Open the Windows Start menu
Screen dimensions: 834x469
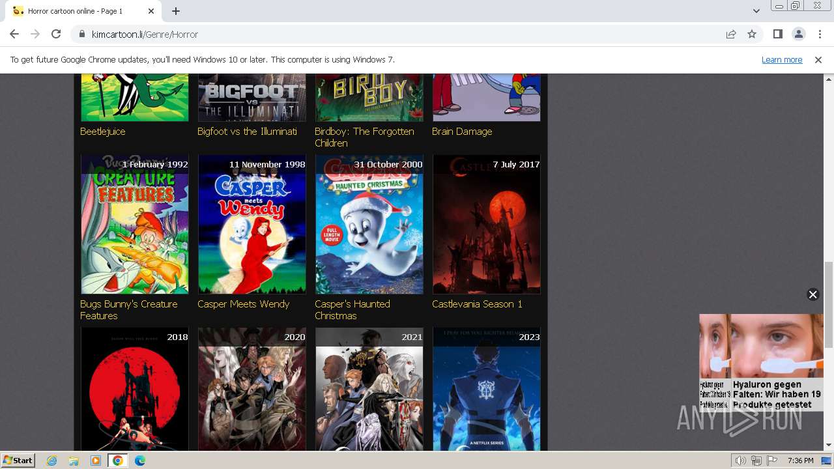click(x=18, y=461)
